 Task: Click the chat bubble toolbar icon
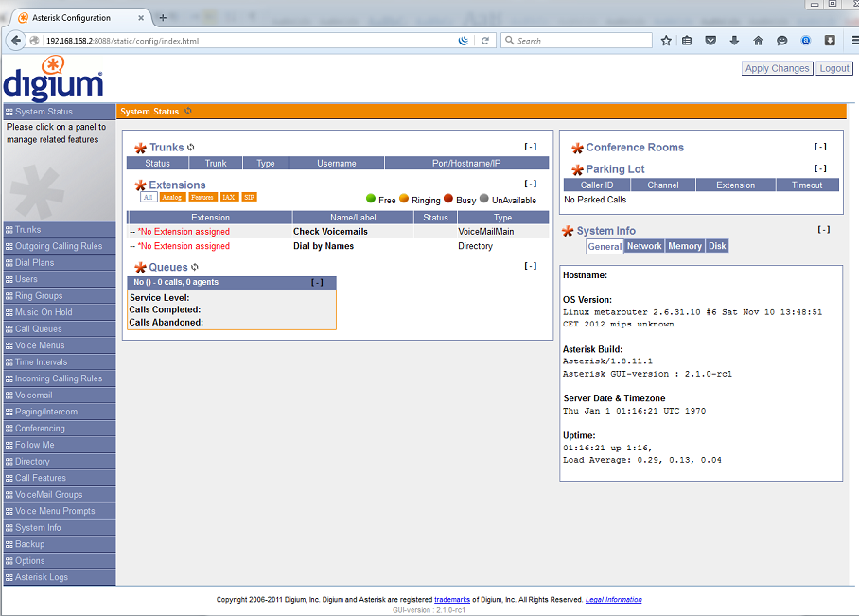tap(782, 41)
